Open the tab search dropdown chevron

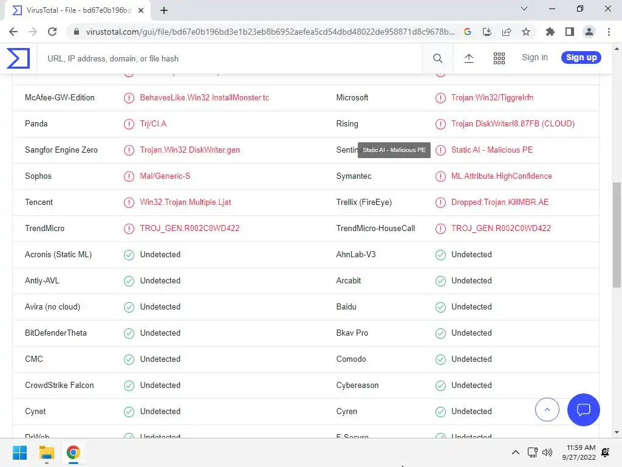(x=524, y=9)
